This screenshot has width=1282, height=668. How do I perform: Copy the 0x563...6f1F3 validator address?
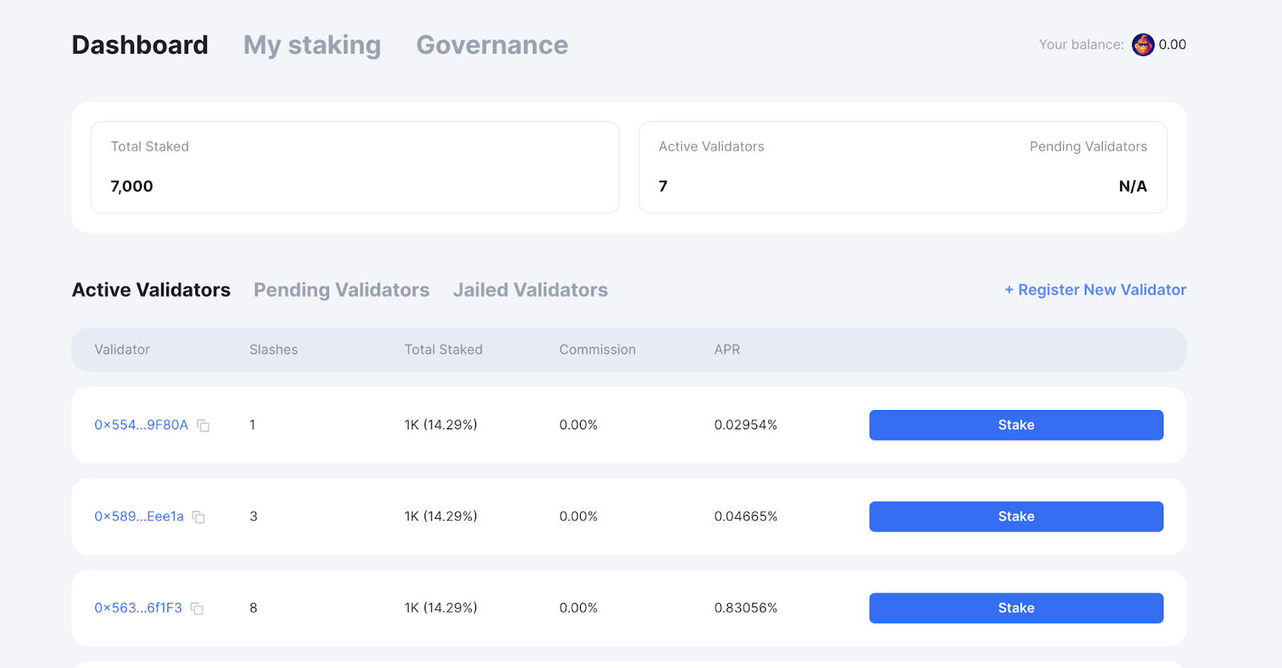[197, 609]
